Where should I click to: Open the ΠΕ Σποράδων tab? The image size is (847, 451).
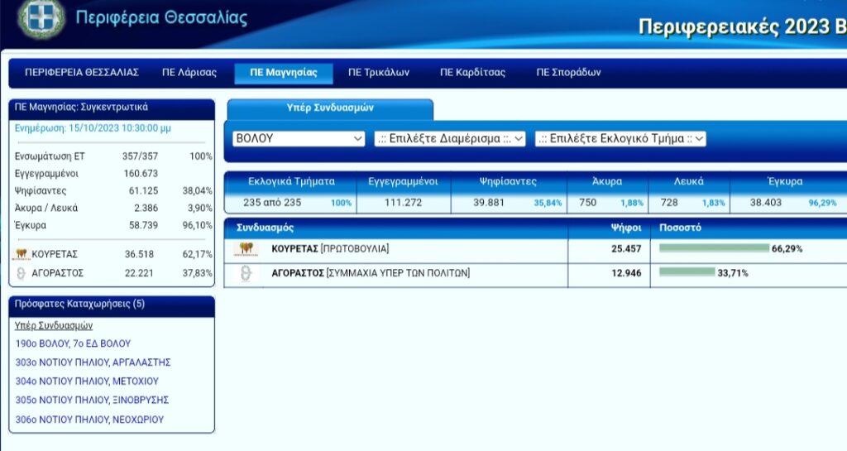pyautogui.click(x=568, y=73)
